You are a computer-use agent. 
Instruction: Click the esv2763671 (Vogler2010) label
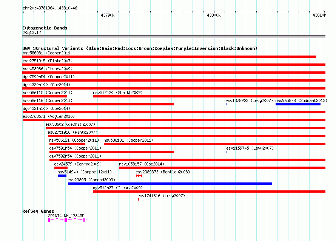click(49, 116)
